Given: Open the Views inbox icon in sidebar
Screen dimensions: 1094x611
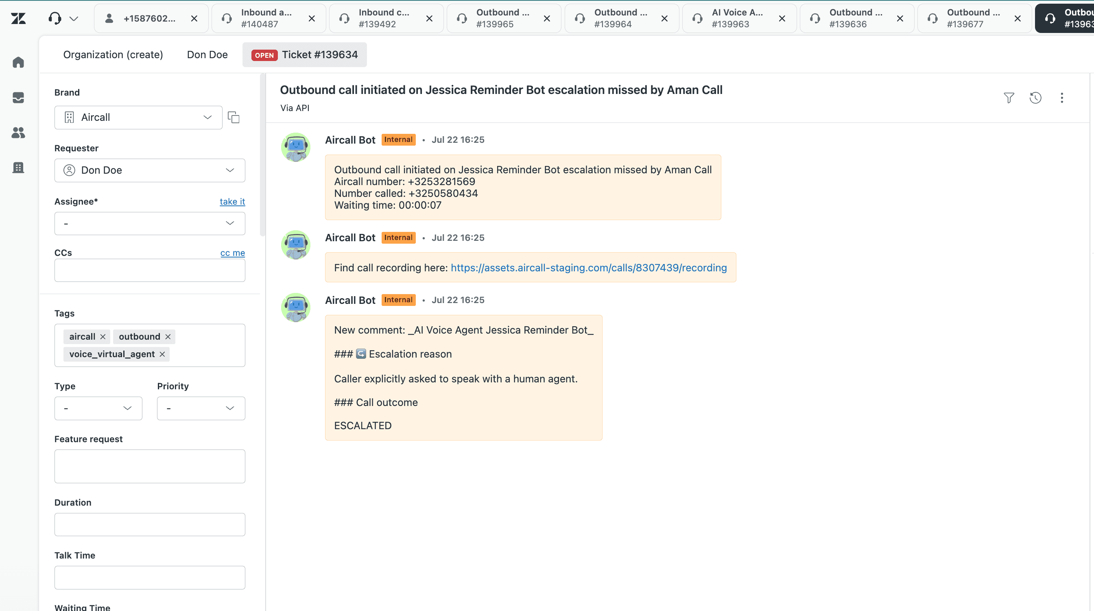Looking at the screenshot, I should (18, 98).
